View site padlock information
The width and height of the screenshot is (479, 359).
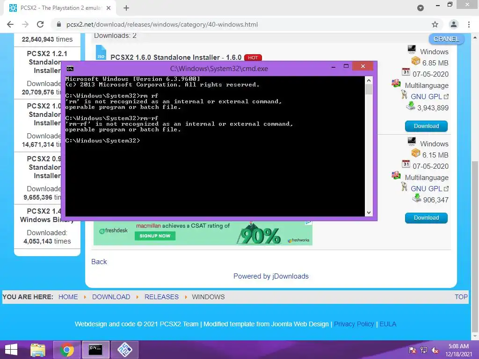(x=59, y=24)
